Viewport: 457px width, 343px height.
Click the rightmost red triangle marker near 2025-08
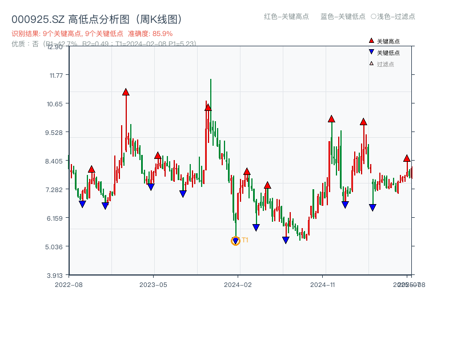(407, 158)
